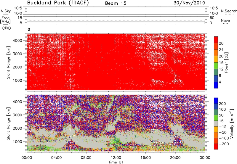
Task: Click the '20:00' time axis label
Action: 175,158
